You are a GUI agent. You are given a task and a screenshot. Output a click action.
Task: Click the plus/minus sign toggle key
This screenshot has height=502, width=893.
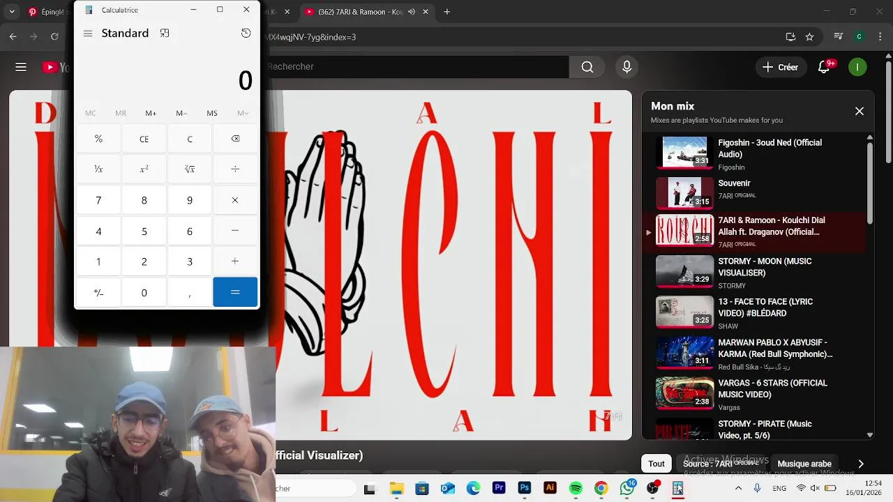click(98, 293)
